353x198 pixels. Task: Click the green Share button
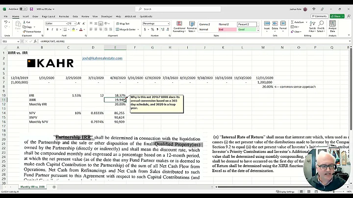point(337,16)
